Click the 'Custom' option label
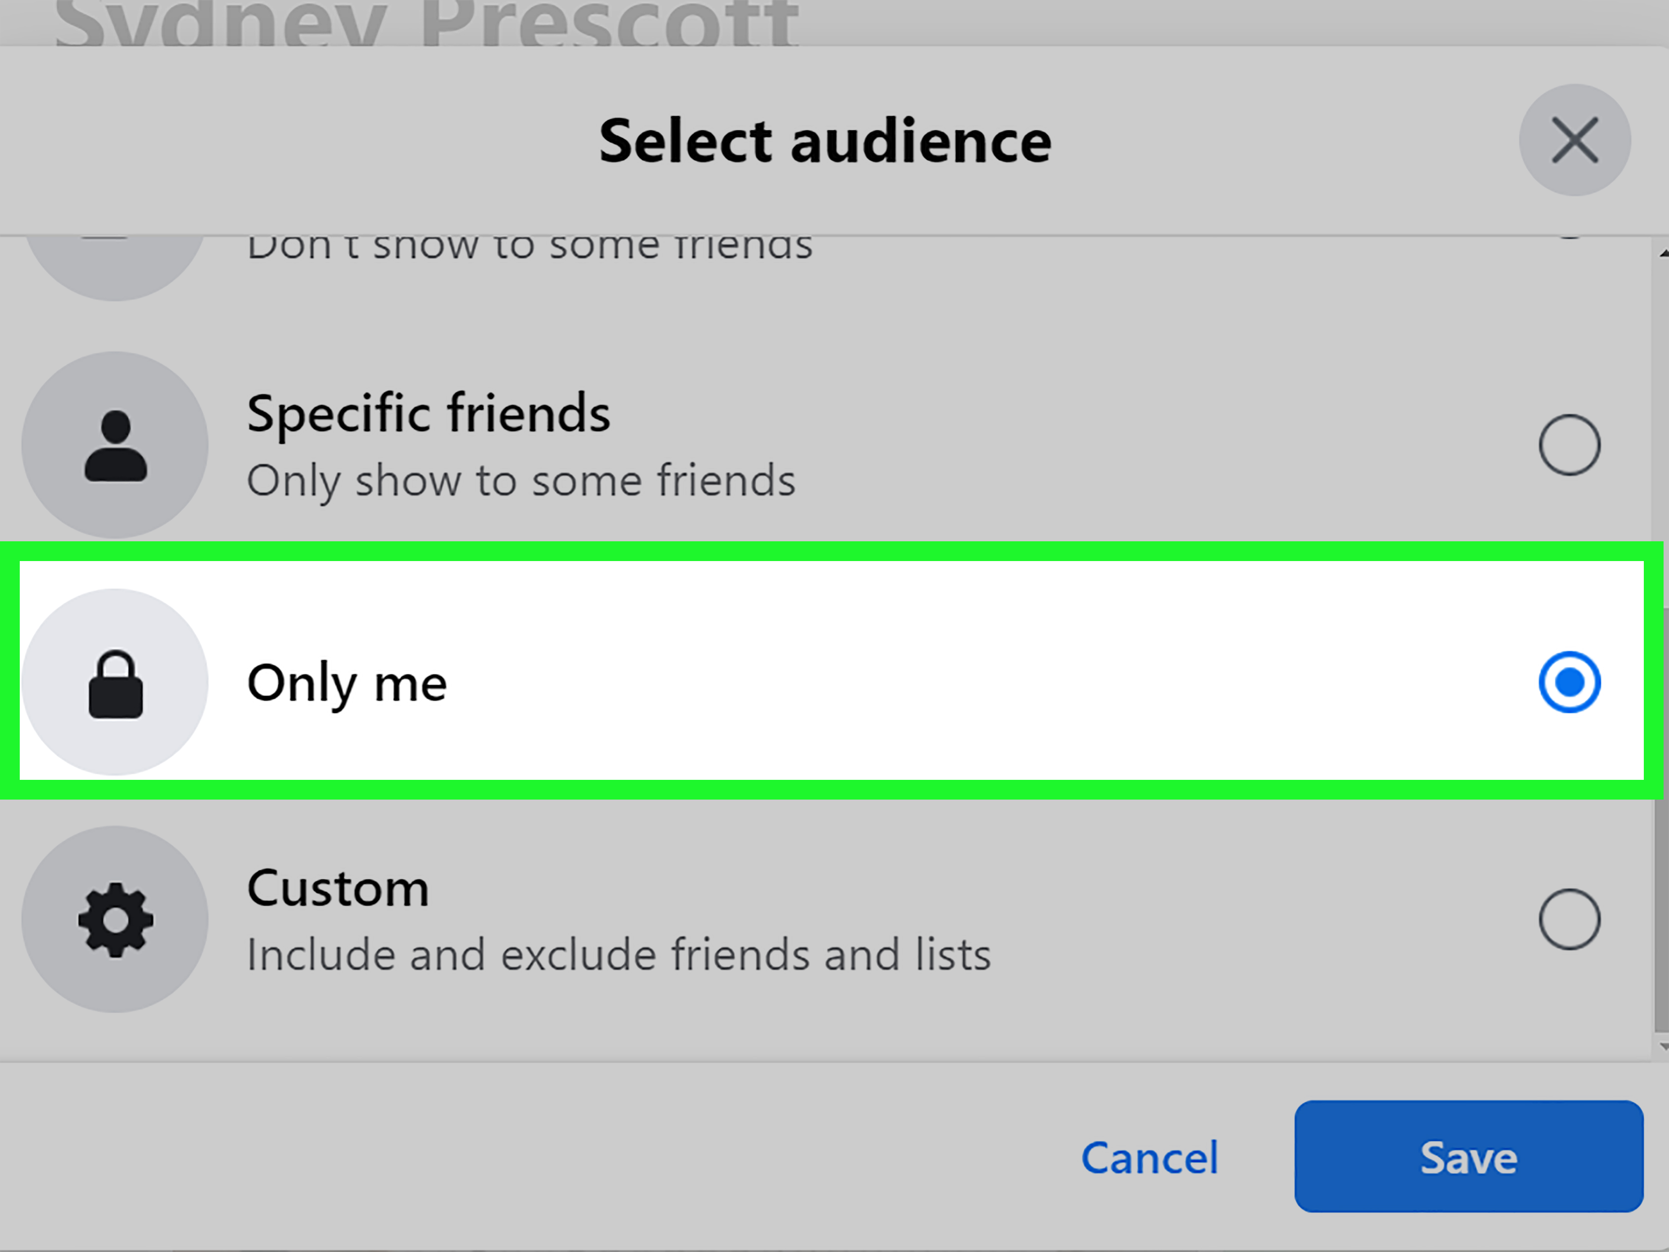The image size is (1669, 1252). coord(338,888)
